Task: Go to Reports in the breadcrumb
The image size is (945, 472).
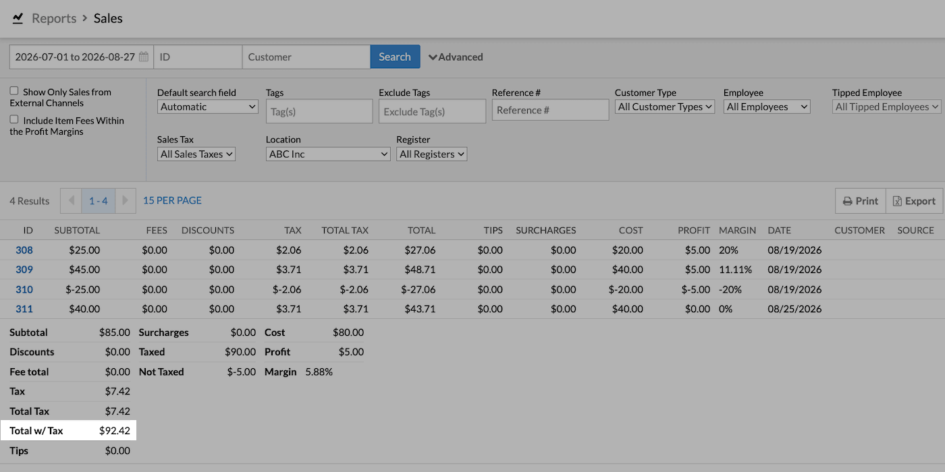Action: 54,18
